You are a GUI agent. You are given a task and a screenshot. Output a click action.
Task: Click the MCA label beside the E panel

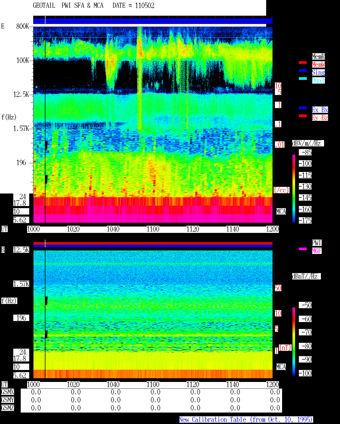point(281,211)
